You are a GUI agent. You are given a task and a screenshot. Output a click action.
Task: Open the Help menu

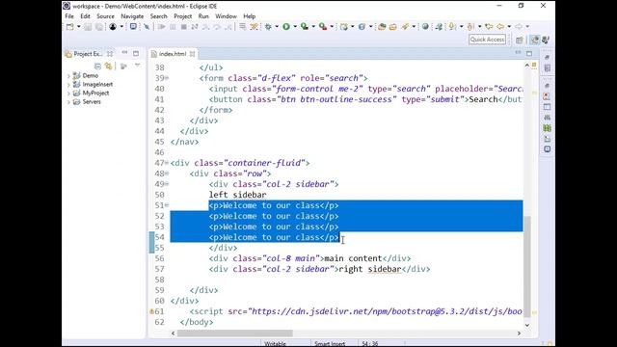coord(250,16)
